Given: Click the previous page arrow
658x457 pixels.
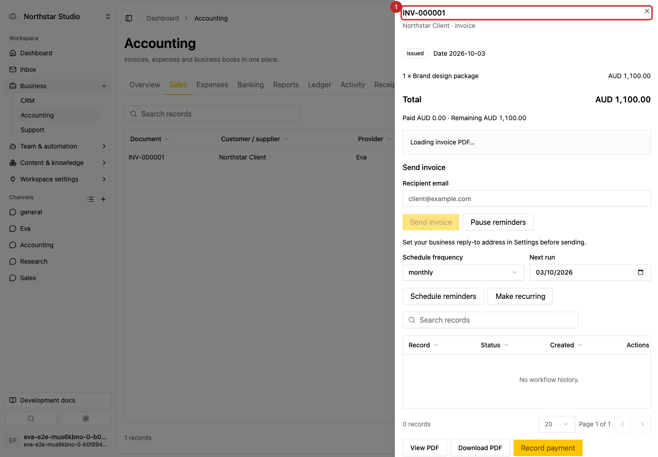Looking at the screenshot, I should point(622,424).
